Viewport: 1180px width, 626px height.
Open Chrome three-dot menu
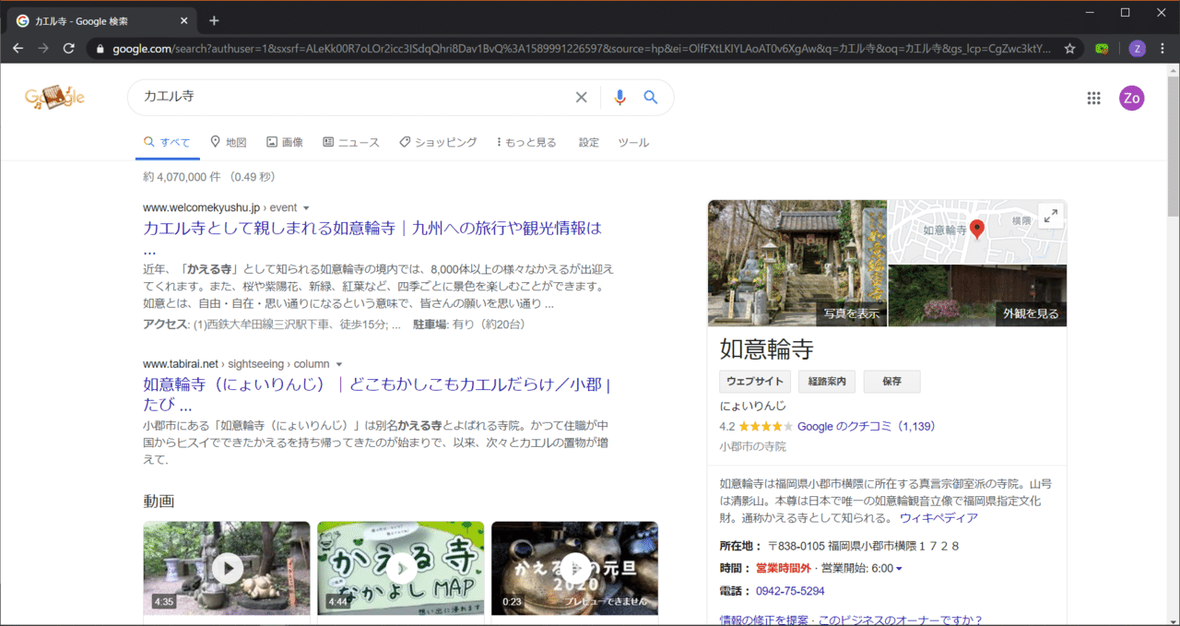click(1162, 48)
